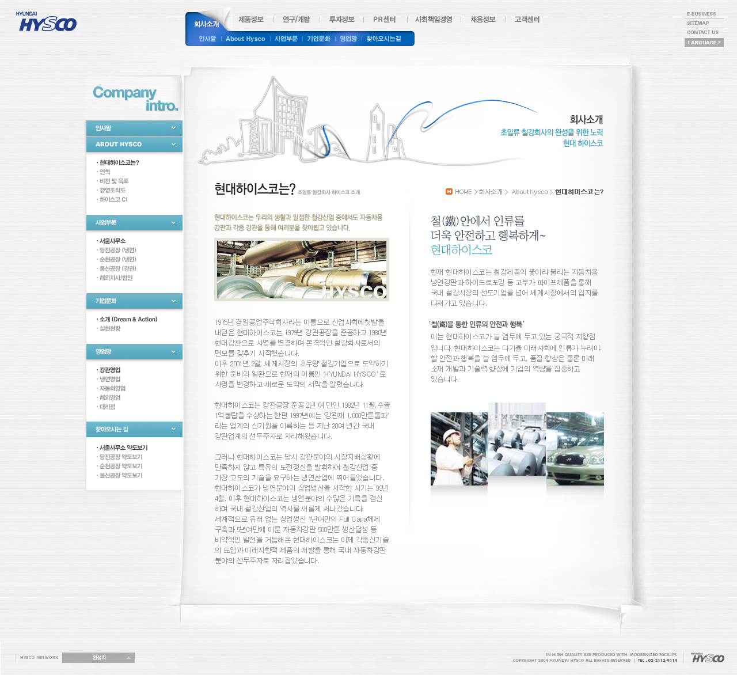Select 자동차영업 in the sidebar
The width and height of the screenshot is (737, 675).
112,388
